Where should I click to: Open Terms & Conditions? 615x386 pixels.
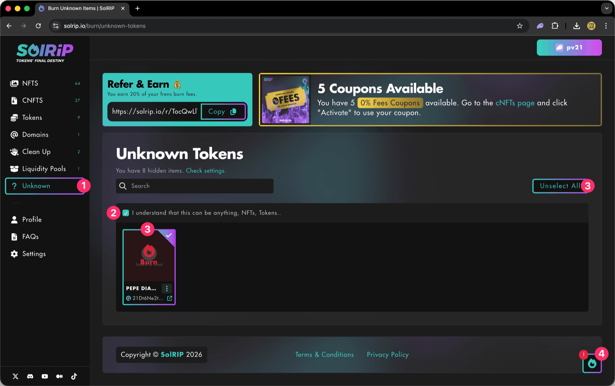click(324, 355)
